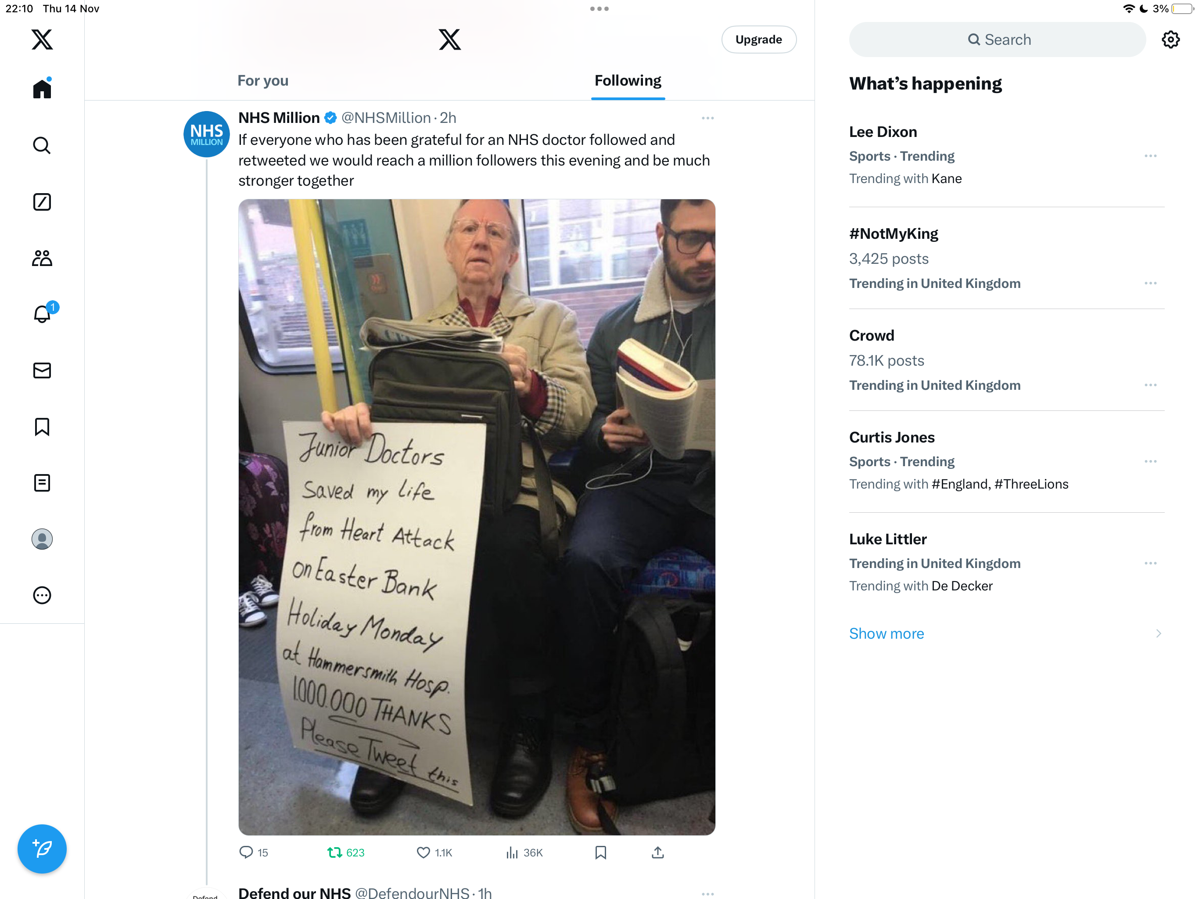This screenshot has width=1199, height=899.
Task: Focus the Search input field
Action: pyautogui.click(x=998, y=40)
